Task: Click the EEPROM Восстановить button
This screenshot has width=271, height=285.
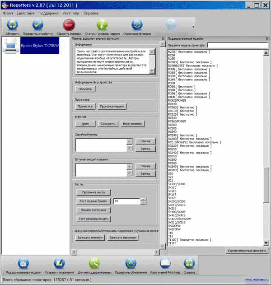Action: tap(132, 124)
